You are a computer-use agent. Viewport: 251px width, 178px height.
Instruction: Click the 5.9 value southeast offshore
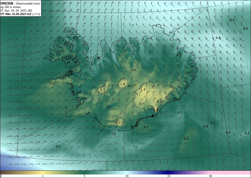206,126
